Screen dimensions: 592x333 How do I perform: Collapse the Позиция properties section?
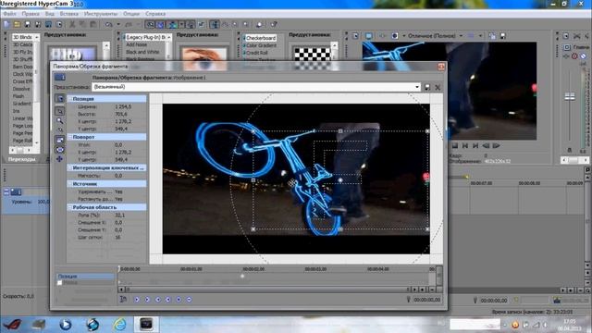click(x=70, y=99)
